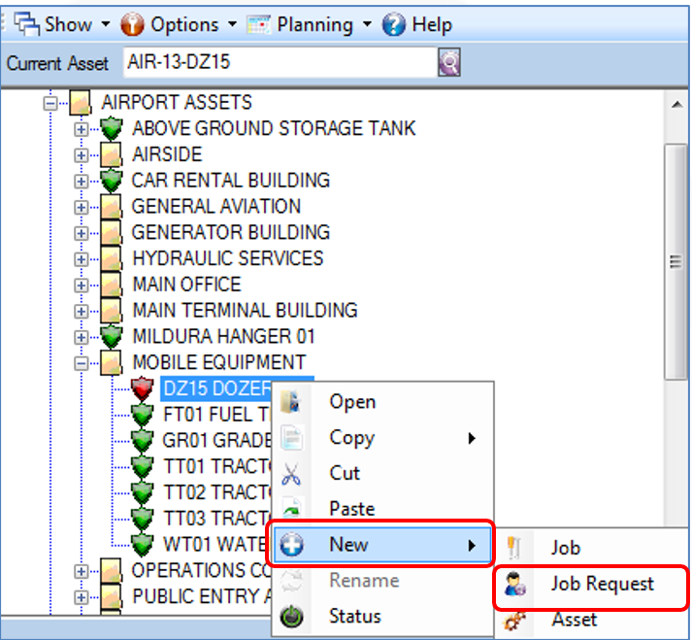Expand the AIRSIDE tree node
692x640 pixels.
(81, 155)
